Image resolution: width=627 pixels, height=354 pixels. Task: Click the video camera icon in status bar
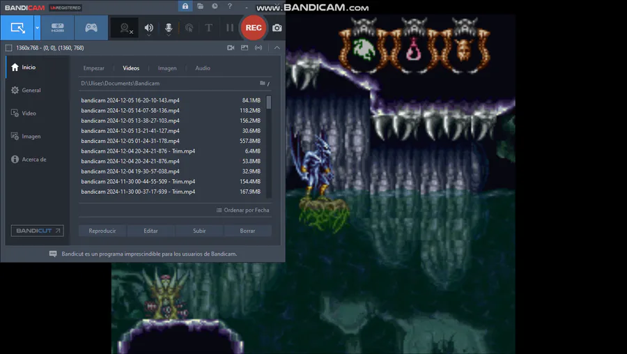231,47
